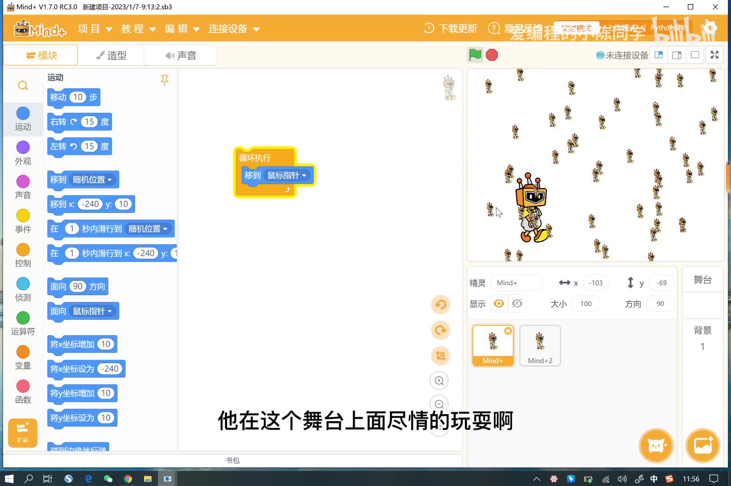The image size is (731, 486).
Task: Expand 鼠标指针 dropdown in the 面向 palette block
Action: [x=92, y=311]
